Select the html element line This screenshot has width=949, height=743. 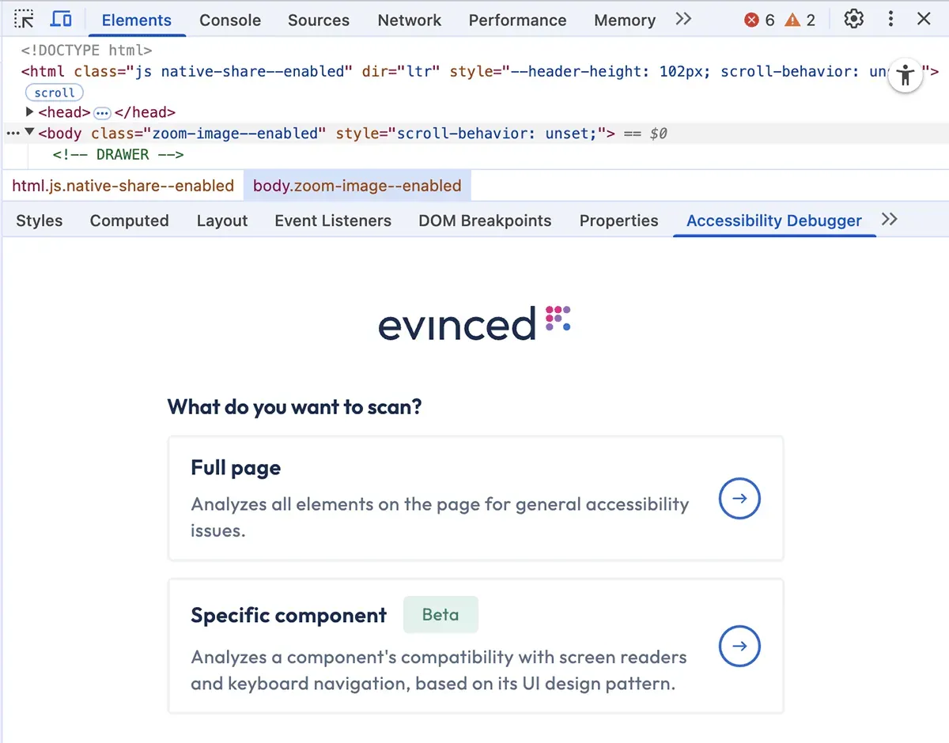click(479, 71)
